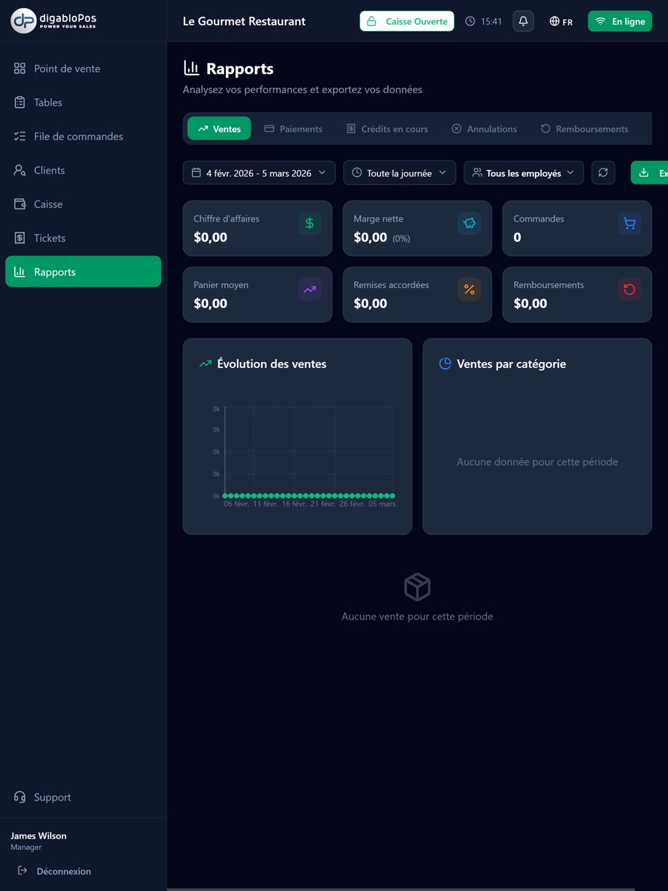Viewport: 668px width, 891px height.
Task: Click the digabloPos logo
Action: pyautogui.click(x=54, y=21)
